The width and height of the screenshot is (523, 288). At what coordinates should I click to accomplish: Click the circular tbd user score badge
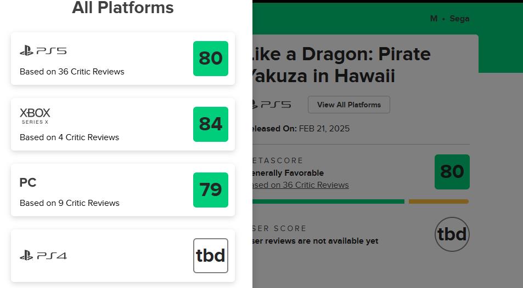tap(452, 234)
